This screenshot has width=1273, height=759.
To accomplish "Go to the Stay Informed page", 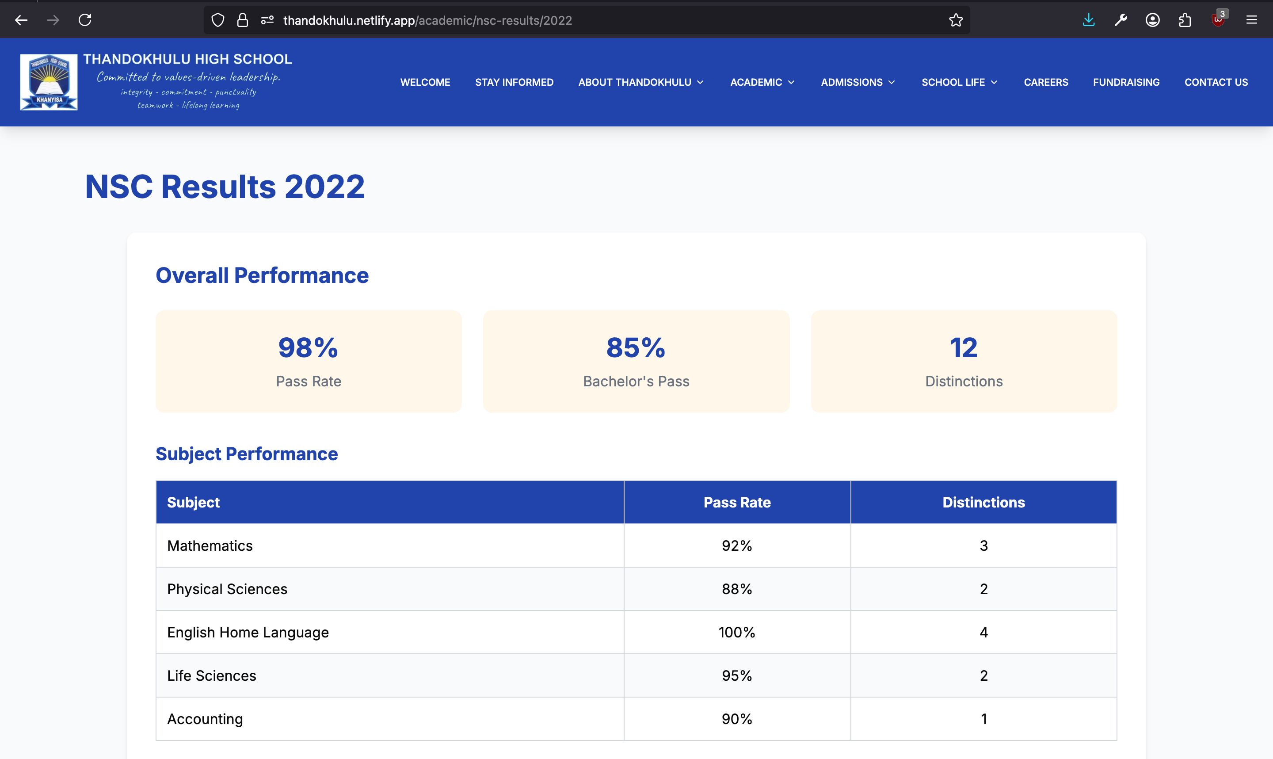I will click(x=514, y=82).
